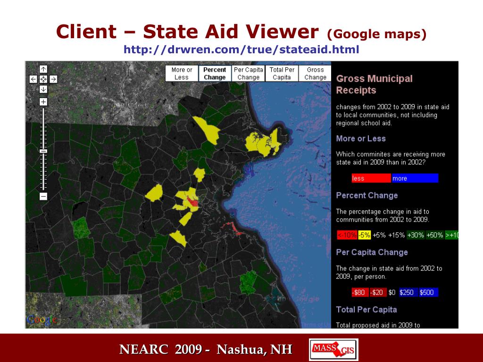
Task: Click the zoom slider handle
Action: click(x=43, y=151)
